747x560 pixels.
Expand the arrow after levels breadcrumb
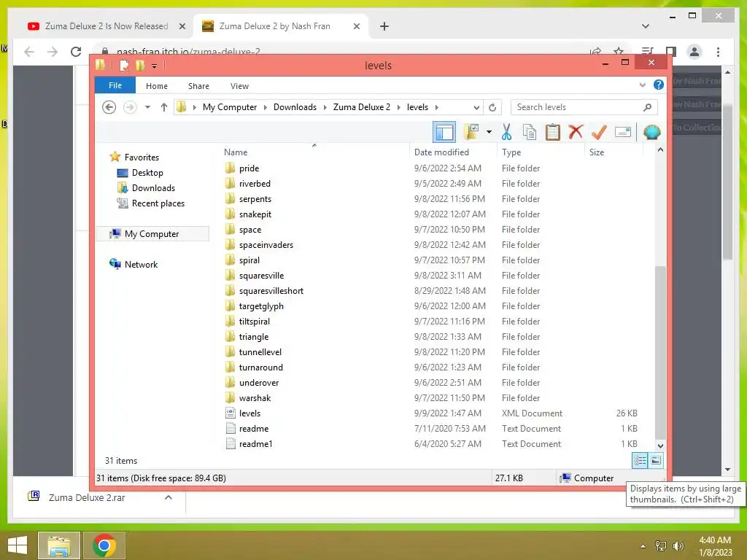tap(436, 107)
